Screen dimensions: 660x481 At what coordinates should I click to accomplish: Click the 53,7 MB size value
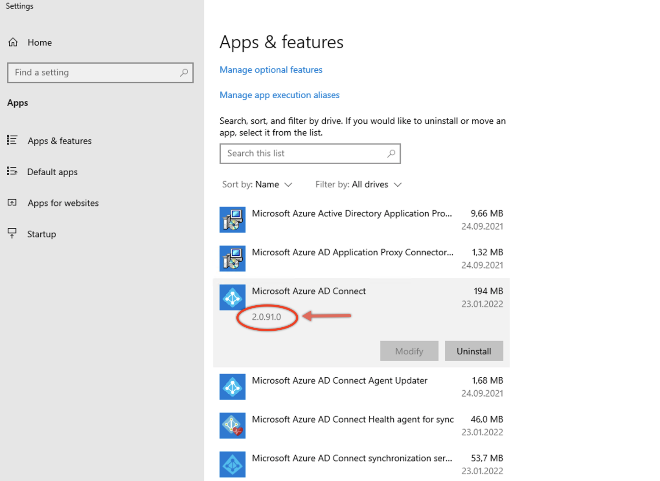pyautogui.click(x=487, y=459)
